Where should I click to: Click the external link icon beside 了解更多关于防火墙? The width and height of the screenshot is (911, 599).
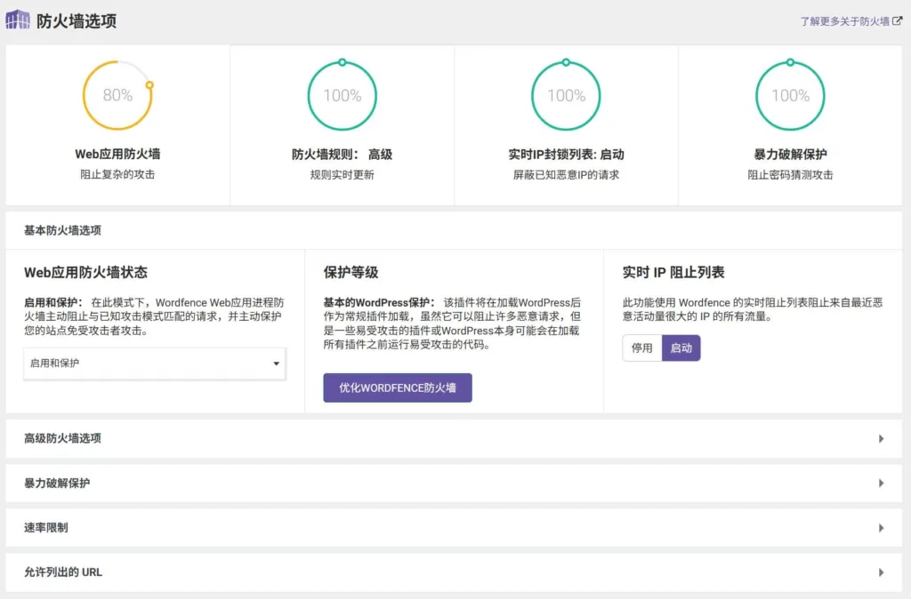tap(898, 18)
